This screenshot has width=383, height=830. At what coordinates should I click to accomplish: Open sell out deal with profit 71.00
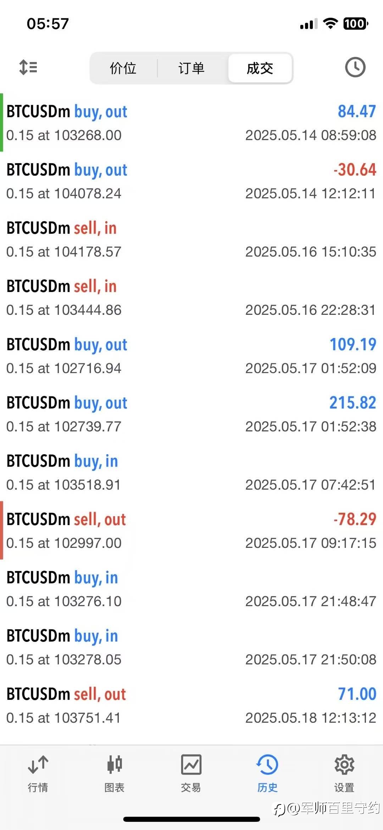tap(191, 705)
